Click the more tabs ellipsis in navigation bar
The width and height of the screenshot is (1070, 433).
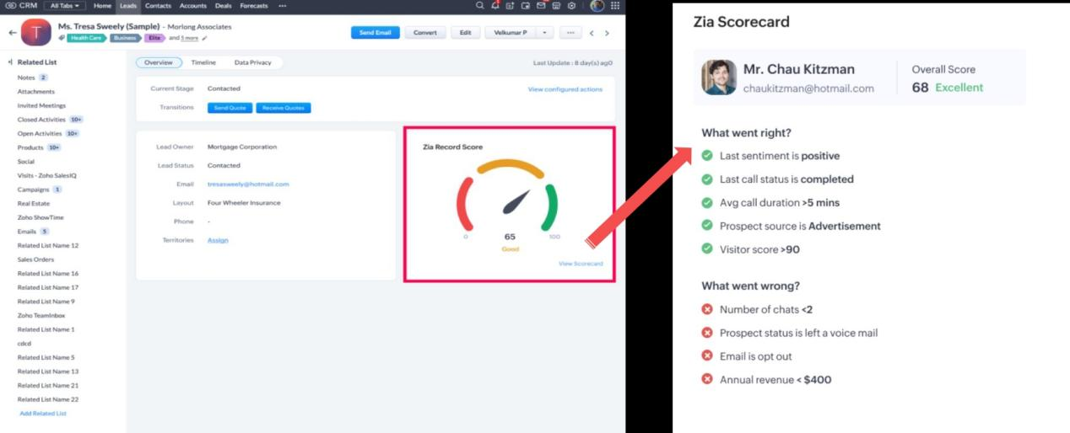pyautogui.click(x=282, y=6)
